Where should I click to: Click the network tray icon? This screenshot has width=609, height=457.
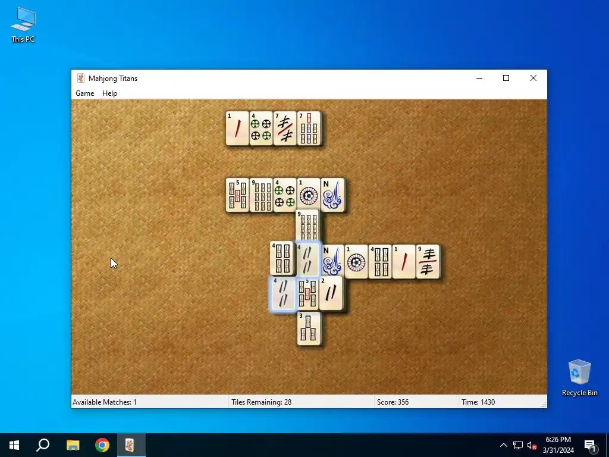[x=518, y=445]
